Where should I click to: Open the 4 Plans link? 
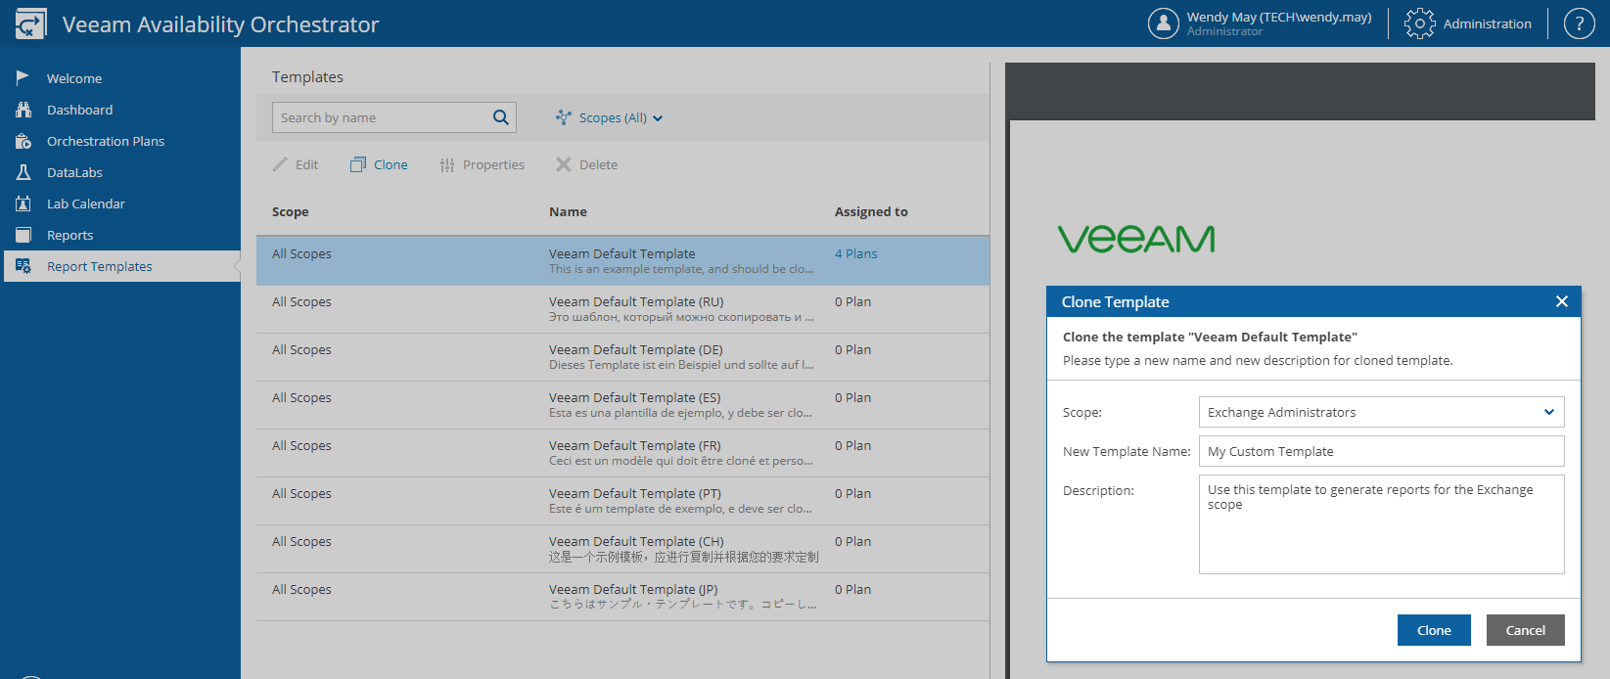[856, 253]
